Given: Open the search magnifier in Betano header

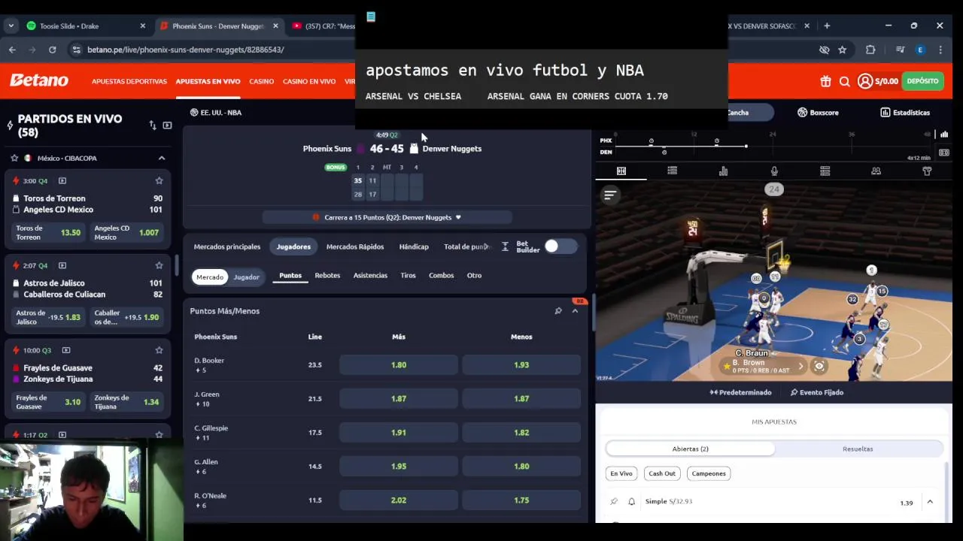Looking at the screenshot, I should [x=844, y=81].
